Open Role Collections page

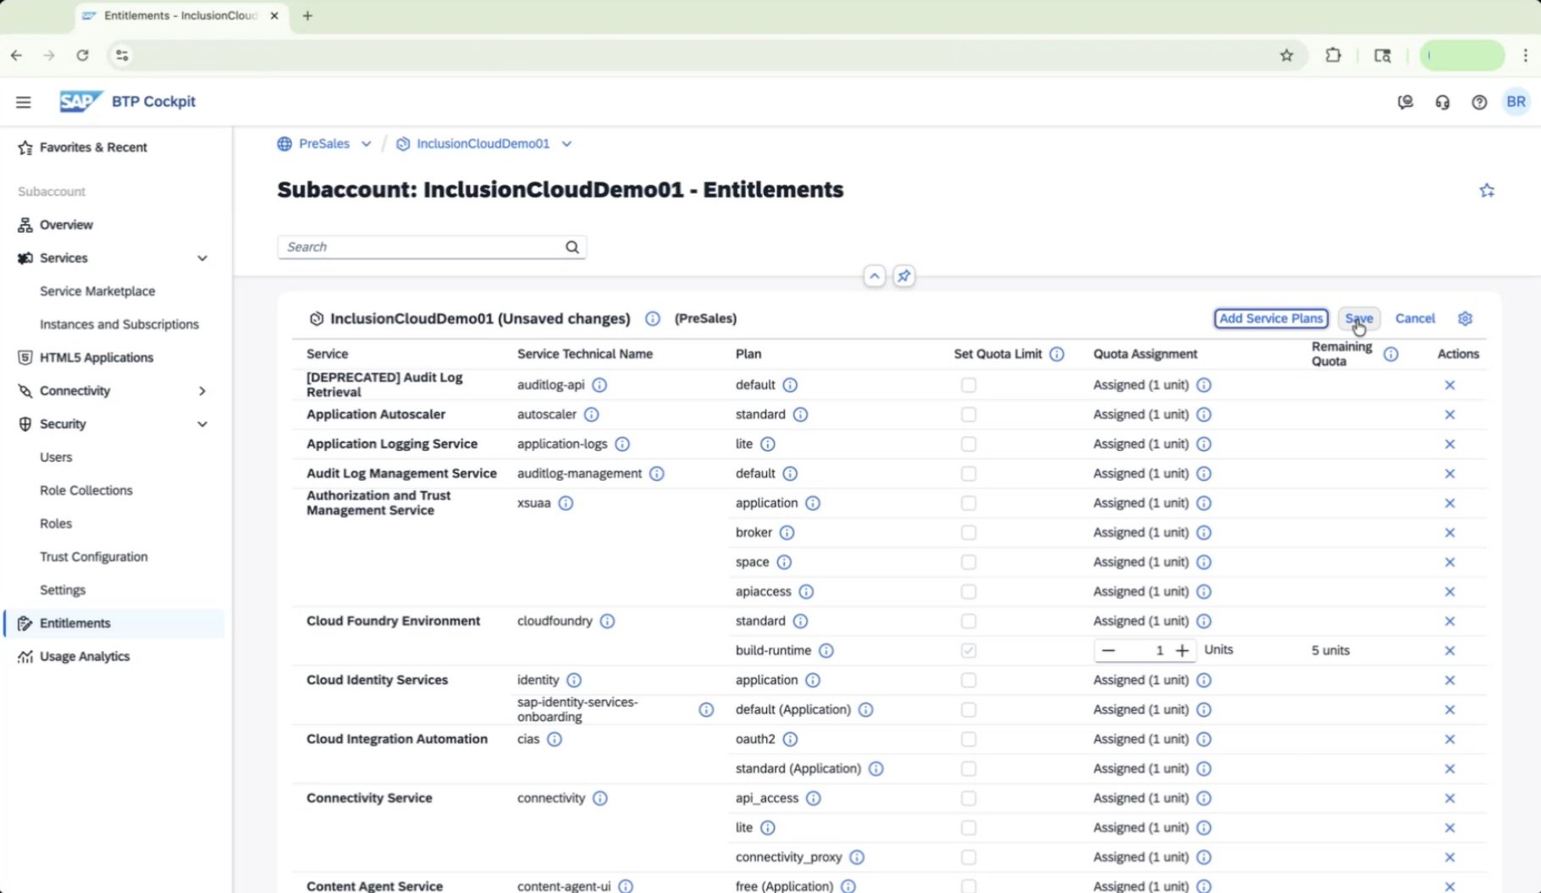[x=86, y=490]
